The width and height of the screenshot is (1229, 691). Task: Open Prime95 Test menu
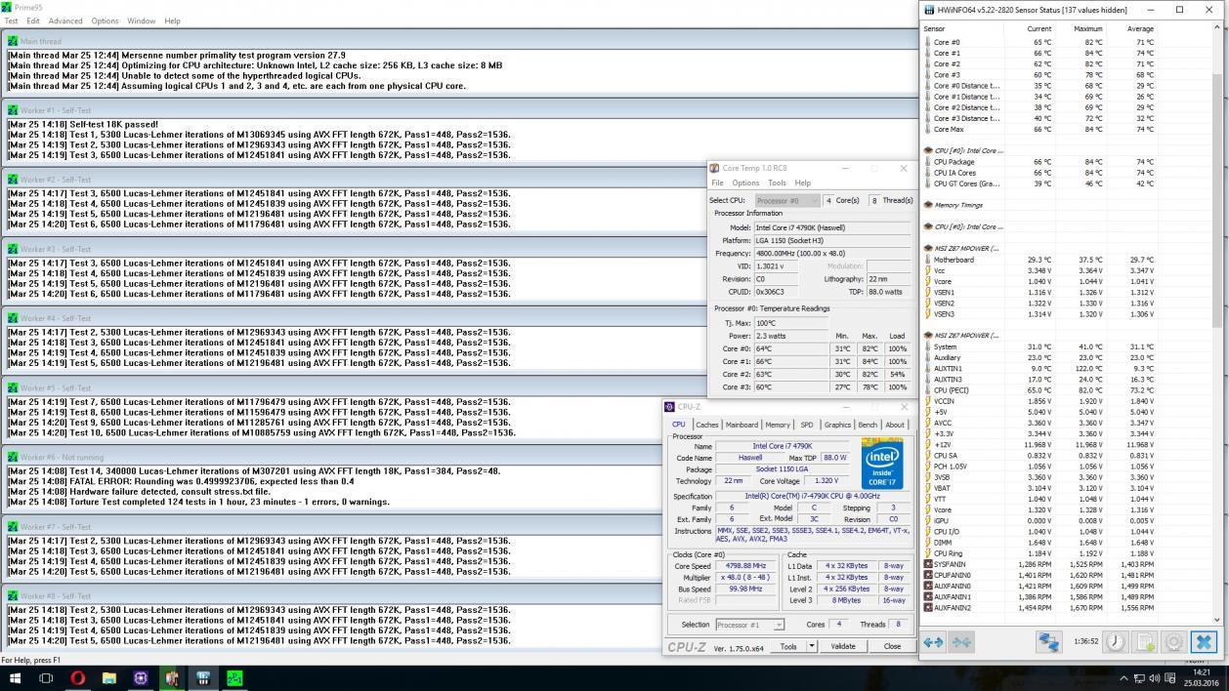(12, 20)
